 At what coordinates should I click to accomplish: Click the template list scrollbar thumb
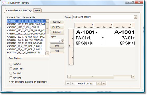click(47, 28)
